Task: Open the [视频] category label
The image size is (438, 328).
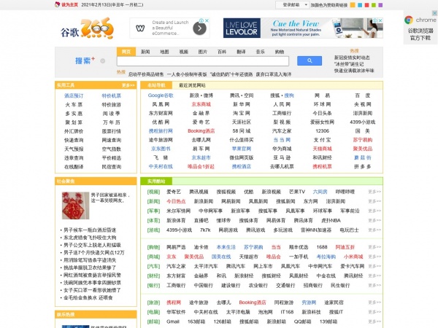Action: (153, 192)
